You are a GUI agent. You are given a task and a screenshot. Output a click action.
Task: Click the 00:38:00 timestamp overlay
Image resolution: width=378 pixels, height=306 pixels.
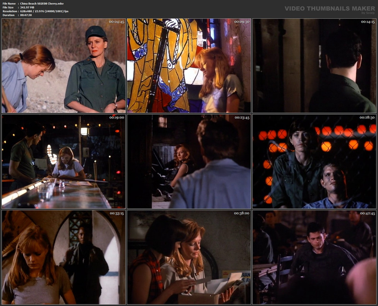tap(242, 213)
